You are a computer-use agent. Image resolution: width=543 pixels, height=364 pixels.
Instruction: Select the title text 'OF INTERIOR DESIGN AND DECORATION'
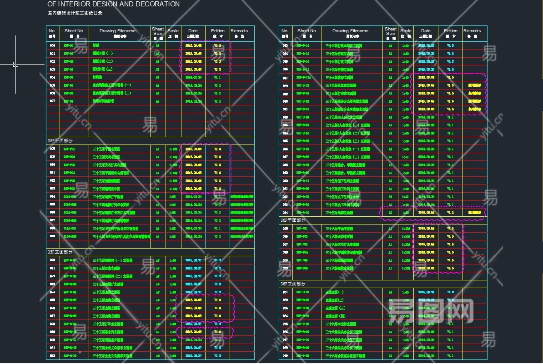(x=113, y=4)
